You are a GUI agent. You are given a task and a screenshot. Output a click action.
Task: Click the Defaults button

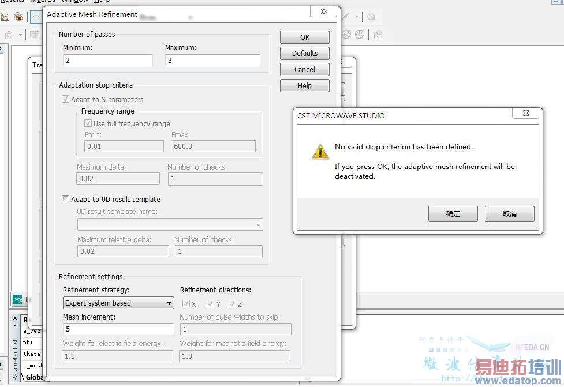(x=305, y=54)
